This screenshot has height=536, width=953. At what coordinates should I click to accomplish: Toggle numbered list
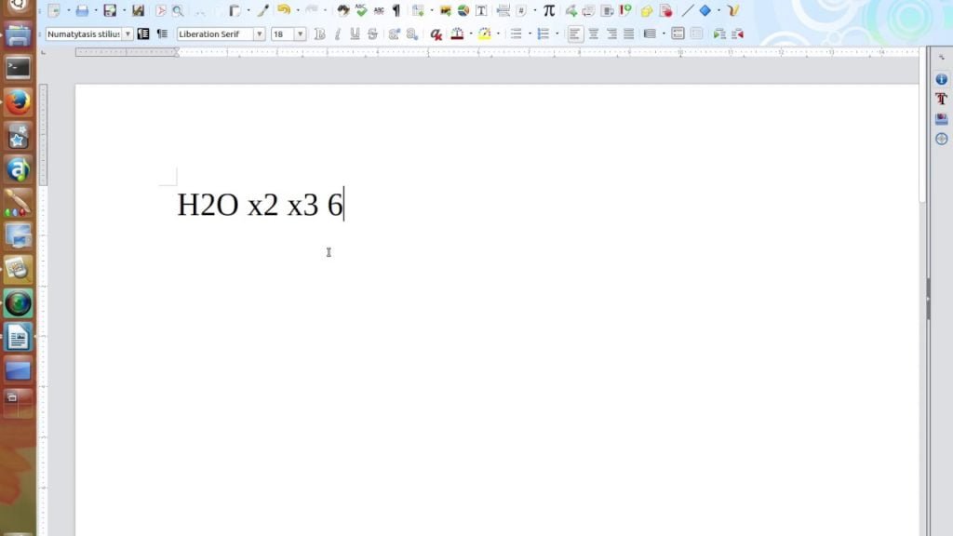544,34
